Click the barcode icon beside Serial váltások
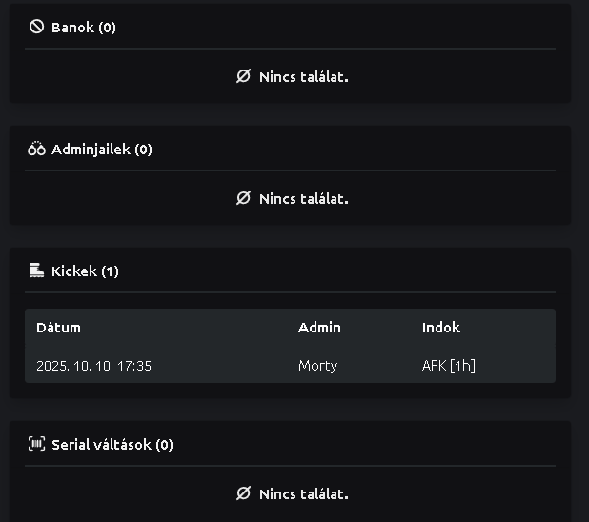The height and width of the screenshot is (522, 589). tap(37, 444)
